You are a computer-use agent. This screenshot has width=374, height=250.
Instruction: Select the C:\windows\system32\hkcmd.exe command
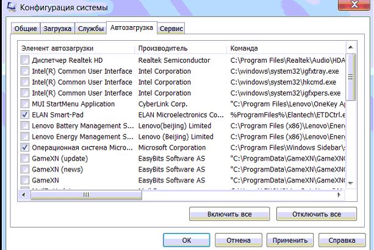(x=283, y=82)
